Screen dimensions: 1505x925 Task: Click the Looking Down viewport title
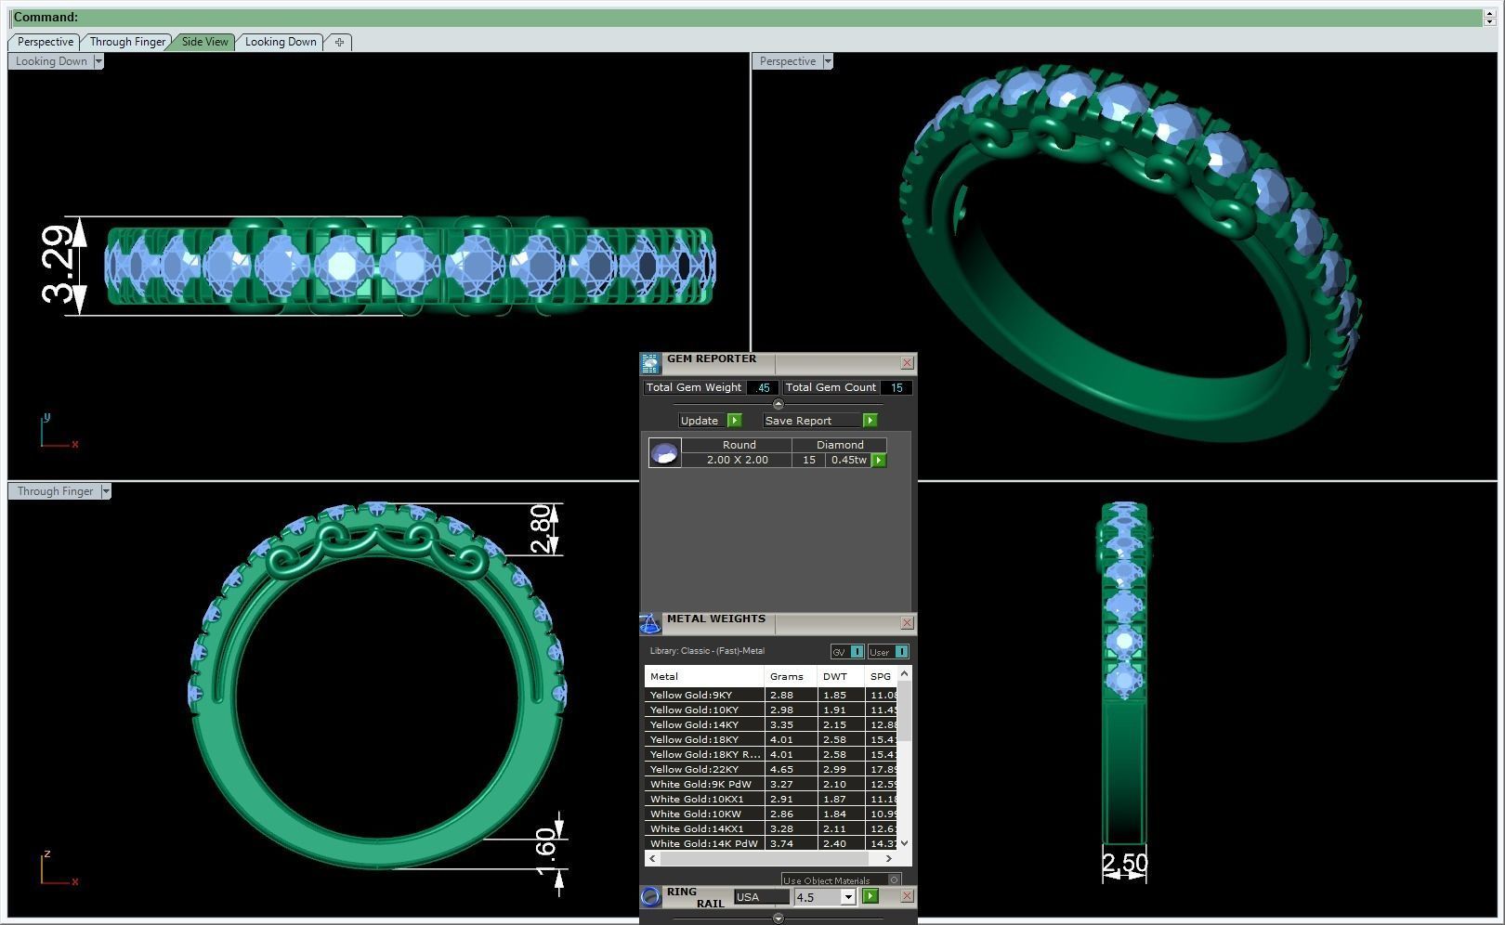51,61
